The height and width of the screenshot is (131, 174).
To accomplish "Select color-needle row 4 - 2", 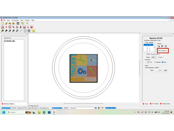I will pos(148,50).
